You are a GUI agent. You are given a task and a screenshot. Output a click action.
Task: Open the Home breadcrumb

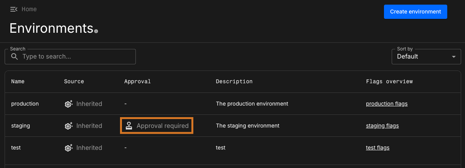click(29, 9)
